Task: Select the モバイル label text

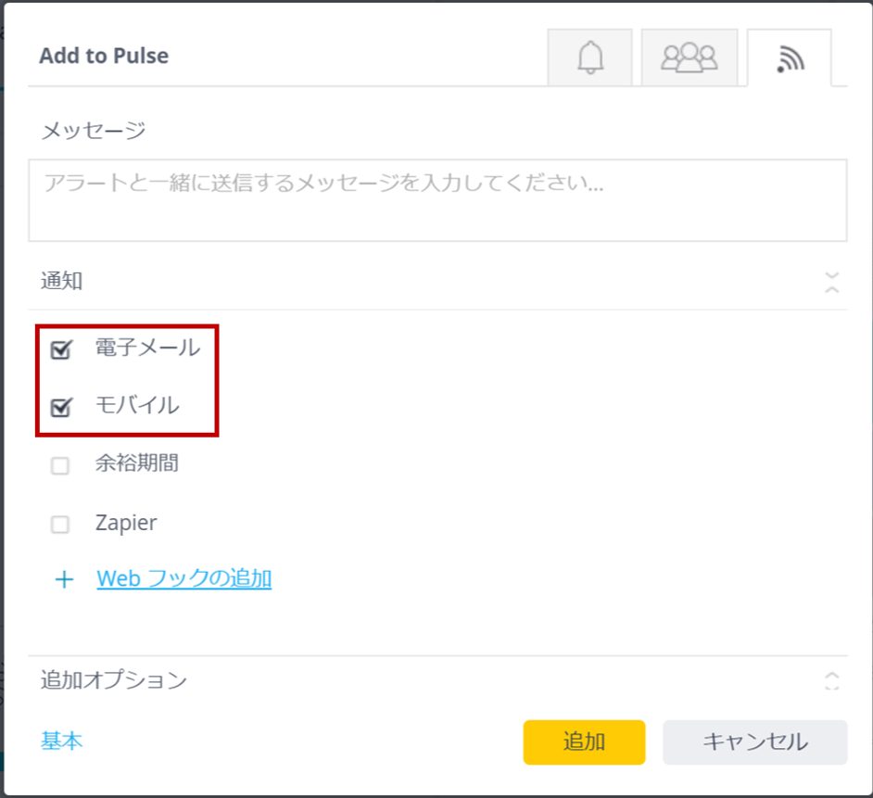Action: coord(137,405)
